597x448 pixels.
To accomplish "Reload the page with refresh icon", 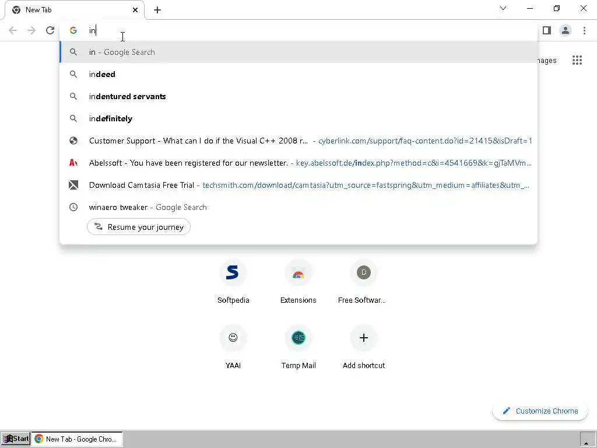I will tap(50, 30).
